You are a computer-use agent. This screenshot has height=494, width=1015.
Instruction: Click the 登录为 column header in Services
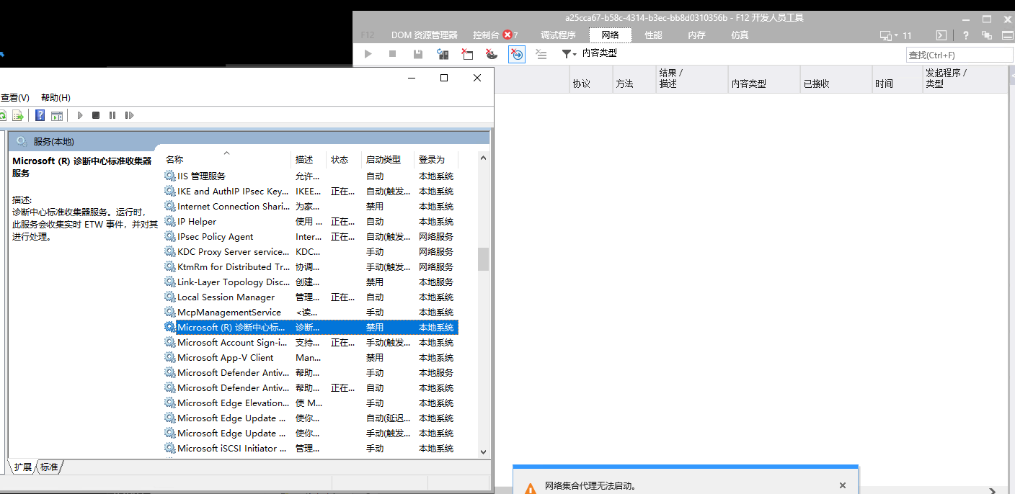[x=436, y=159]
